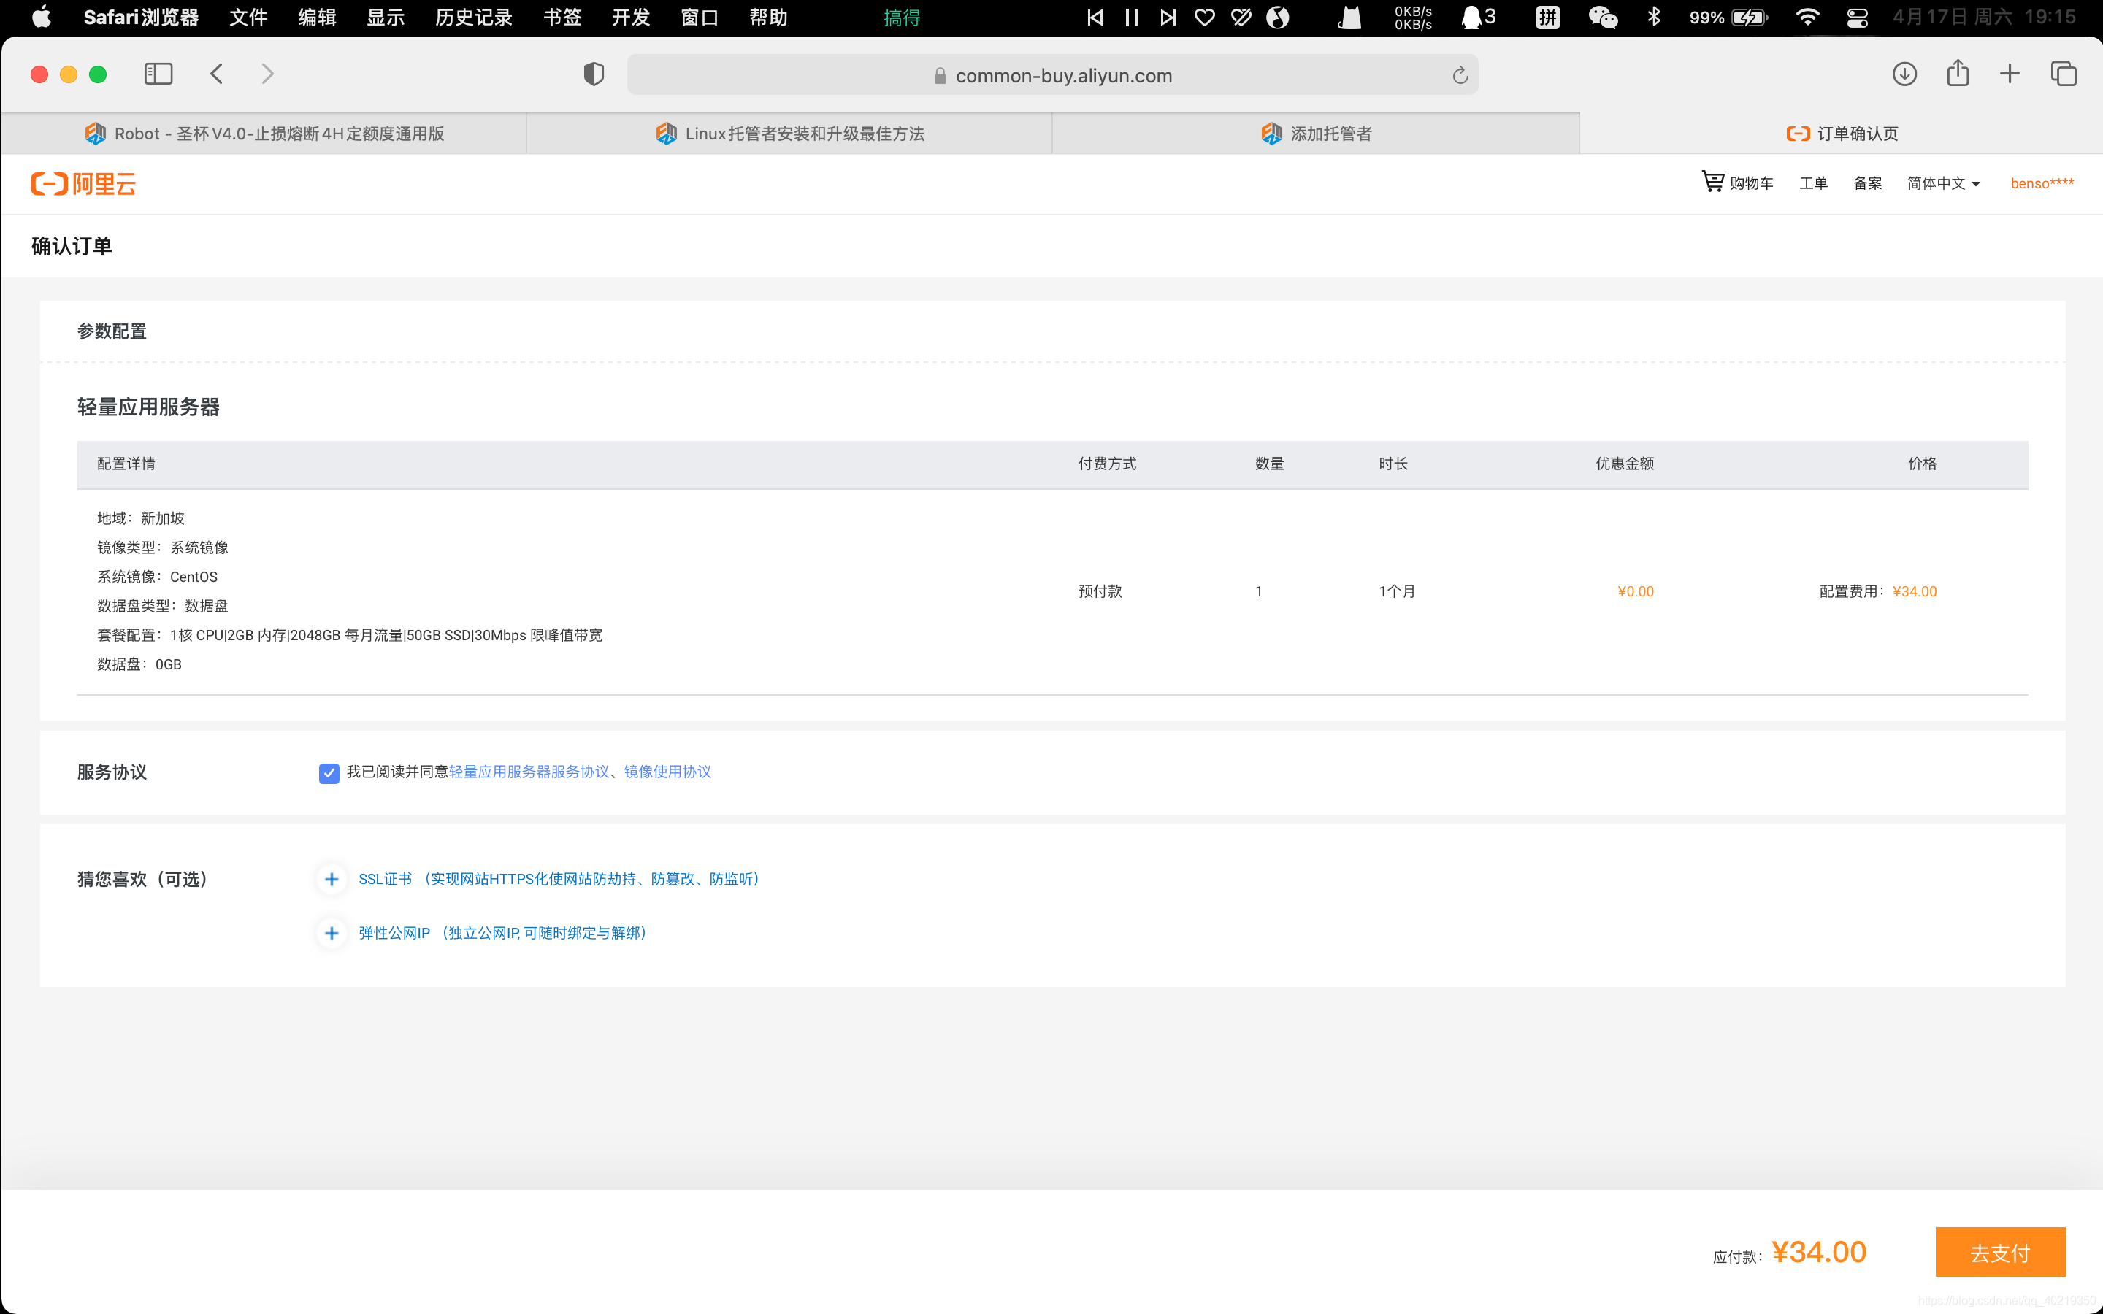This screenshot has width=2103, height=1314.
Task: Open the 窗口 menu
Action: (699, 17)
